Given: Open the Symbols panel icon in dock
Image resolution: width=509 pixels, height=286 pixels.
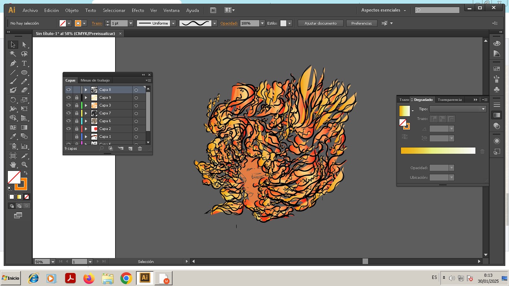Looking at the screenshot, I should pyautogui.click(x=496, y=90).
